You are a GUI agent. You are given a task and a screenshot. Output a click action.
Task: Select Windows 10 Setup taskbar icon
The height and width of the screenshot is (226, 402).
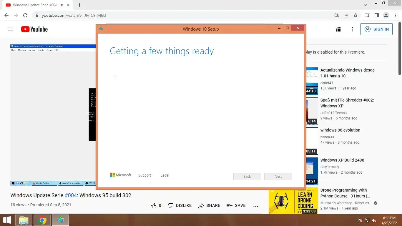click(x=60, y=220)
